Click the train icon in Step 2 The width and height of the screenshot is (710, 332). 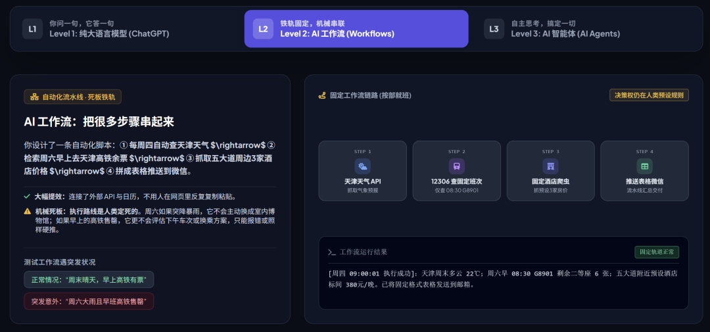tap(456, 166)
